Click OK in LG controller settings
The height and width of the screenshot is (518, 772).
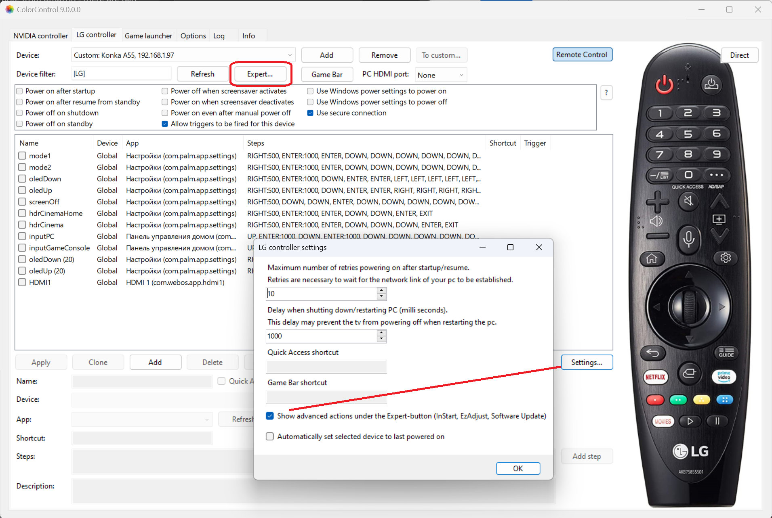pos(517,468)
